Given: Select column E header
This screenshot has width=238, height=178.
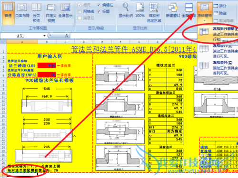Looking at the screenshot, I should tap(102, 42).
